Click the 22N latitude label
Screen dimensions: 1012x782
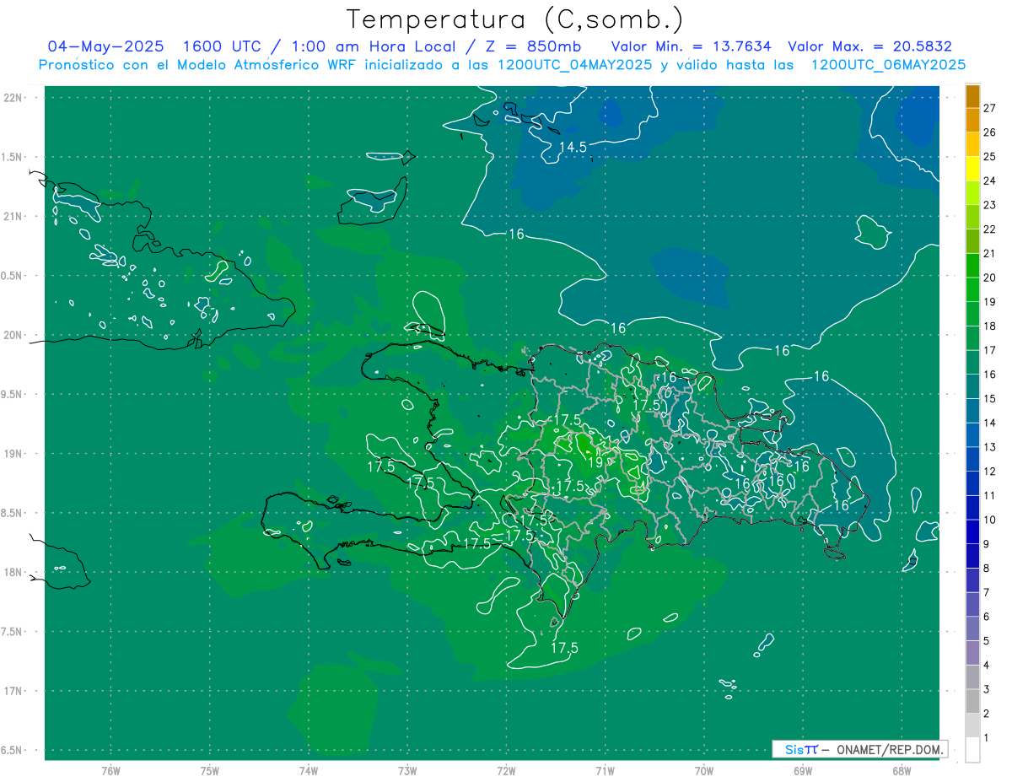pos(13,98)
